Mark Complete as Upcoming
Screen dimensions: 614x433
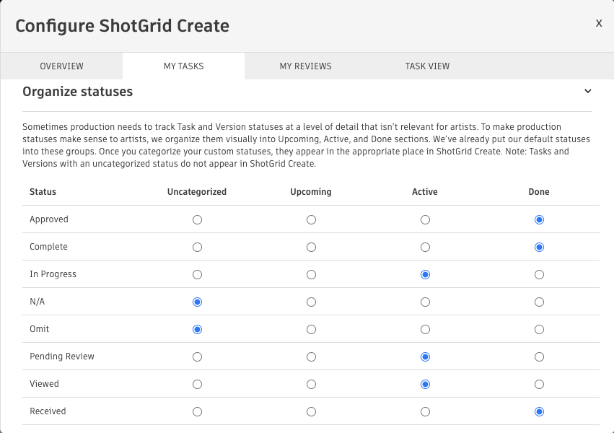[311, 247]
